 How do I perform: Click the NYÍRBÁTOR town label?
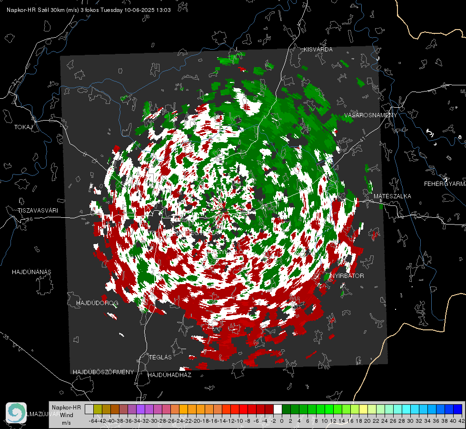347,276
